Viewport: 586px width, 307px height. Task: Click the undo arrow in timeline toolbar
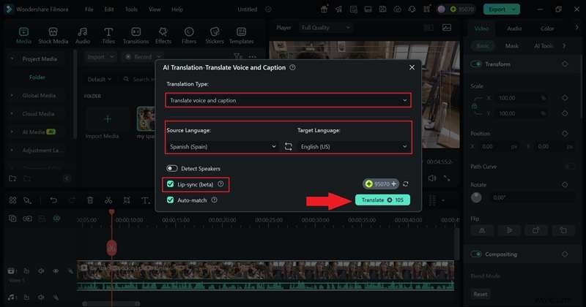(53, 200)
